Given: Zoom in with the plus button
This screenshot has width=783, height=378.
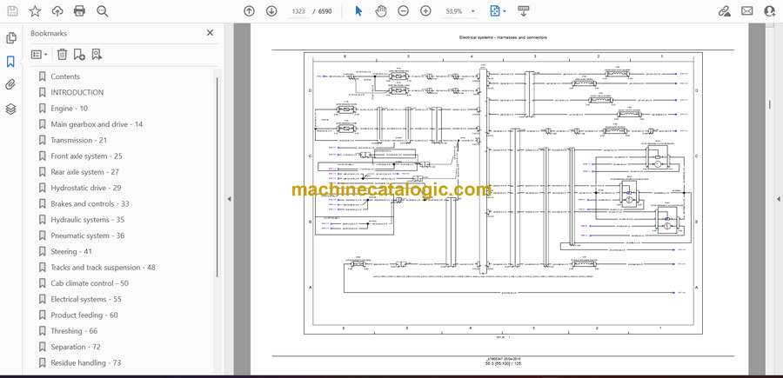Looking at the screenshot, I should pos(425,11).
